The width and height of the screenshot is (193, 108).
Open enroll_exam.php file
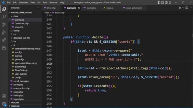click(x=21, y=81)
